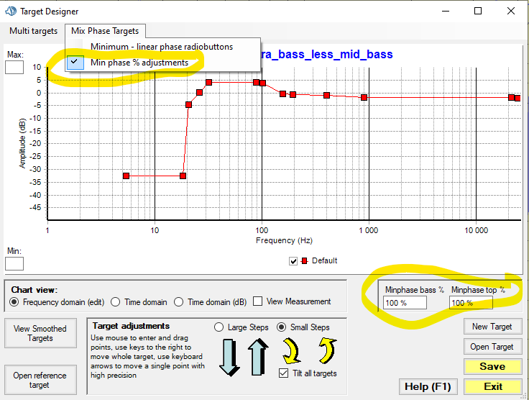
Task: Choose Minimum - linear phase radiobuttons
Action: point(162,47)
